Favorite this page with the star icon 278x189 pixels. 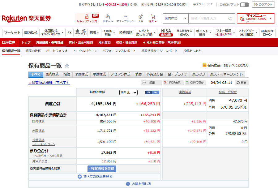coord(67,66)
